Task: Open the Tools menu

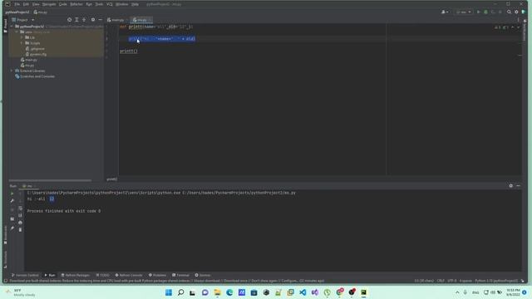Action: point(99,4)
